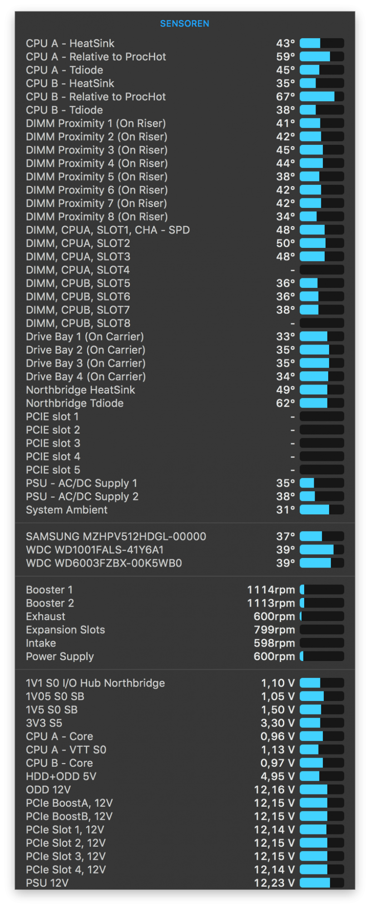The height and width of the screenshot is (908, 370).
Task: Click the Expansion Slots 799rpm value
Action: coord(274,630)
